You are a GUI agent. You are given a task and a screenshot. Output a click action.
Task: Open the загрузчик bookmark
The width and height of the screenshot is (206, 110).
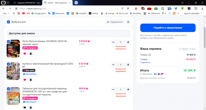(58, 13)
